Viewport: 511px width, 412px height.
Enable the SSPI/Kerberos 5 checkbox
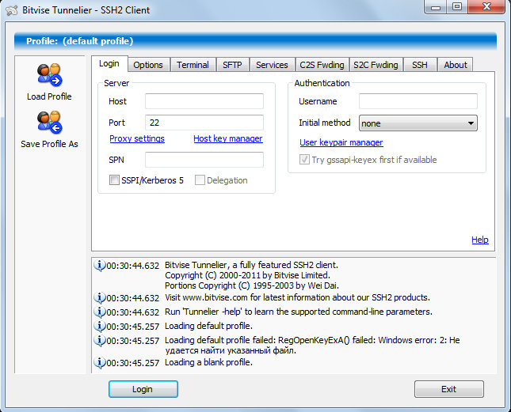tap(114, 180)
